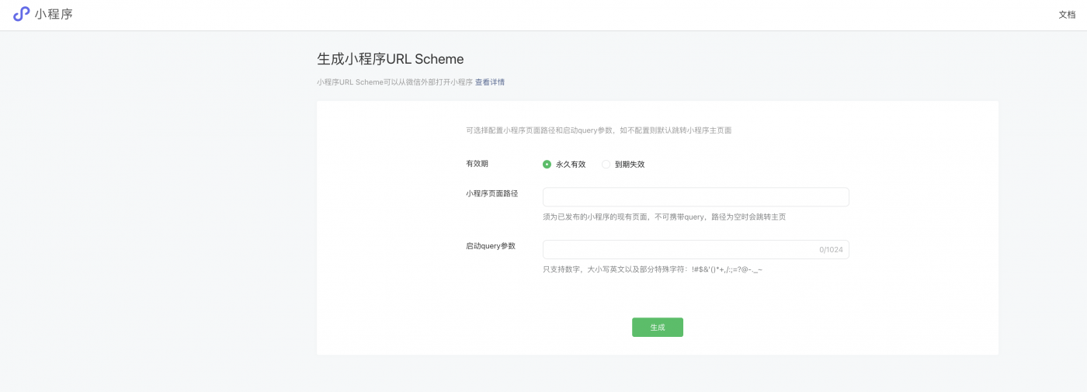
Task: Open the 文档 link in top bar
Action: tap(1067, 15)
